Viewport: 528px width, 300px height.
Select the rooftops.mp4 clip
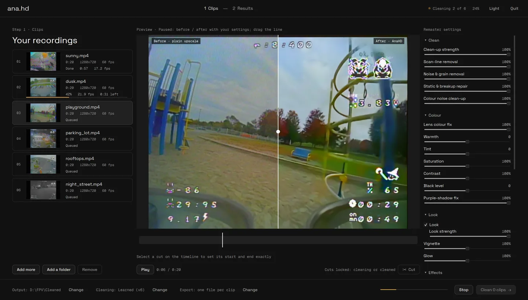[72, 164]
